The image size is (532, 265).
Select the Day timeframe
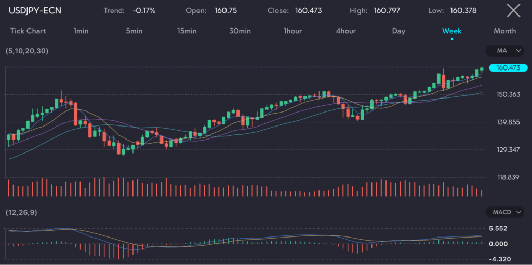pyautogui.click(x=398, y=31)
